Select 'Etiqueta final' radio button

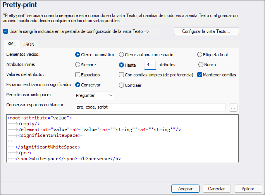coord(200,55)
